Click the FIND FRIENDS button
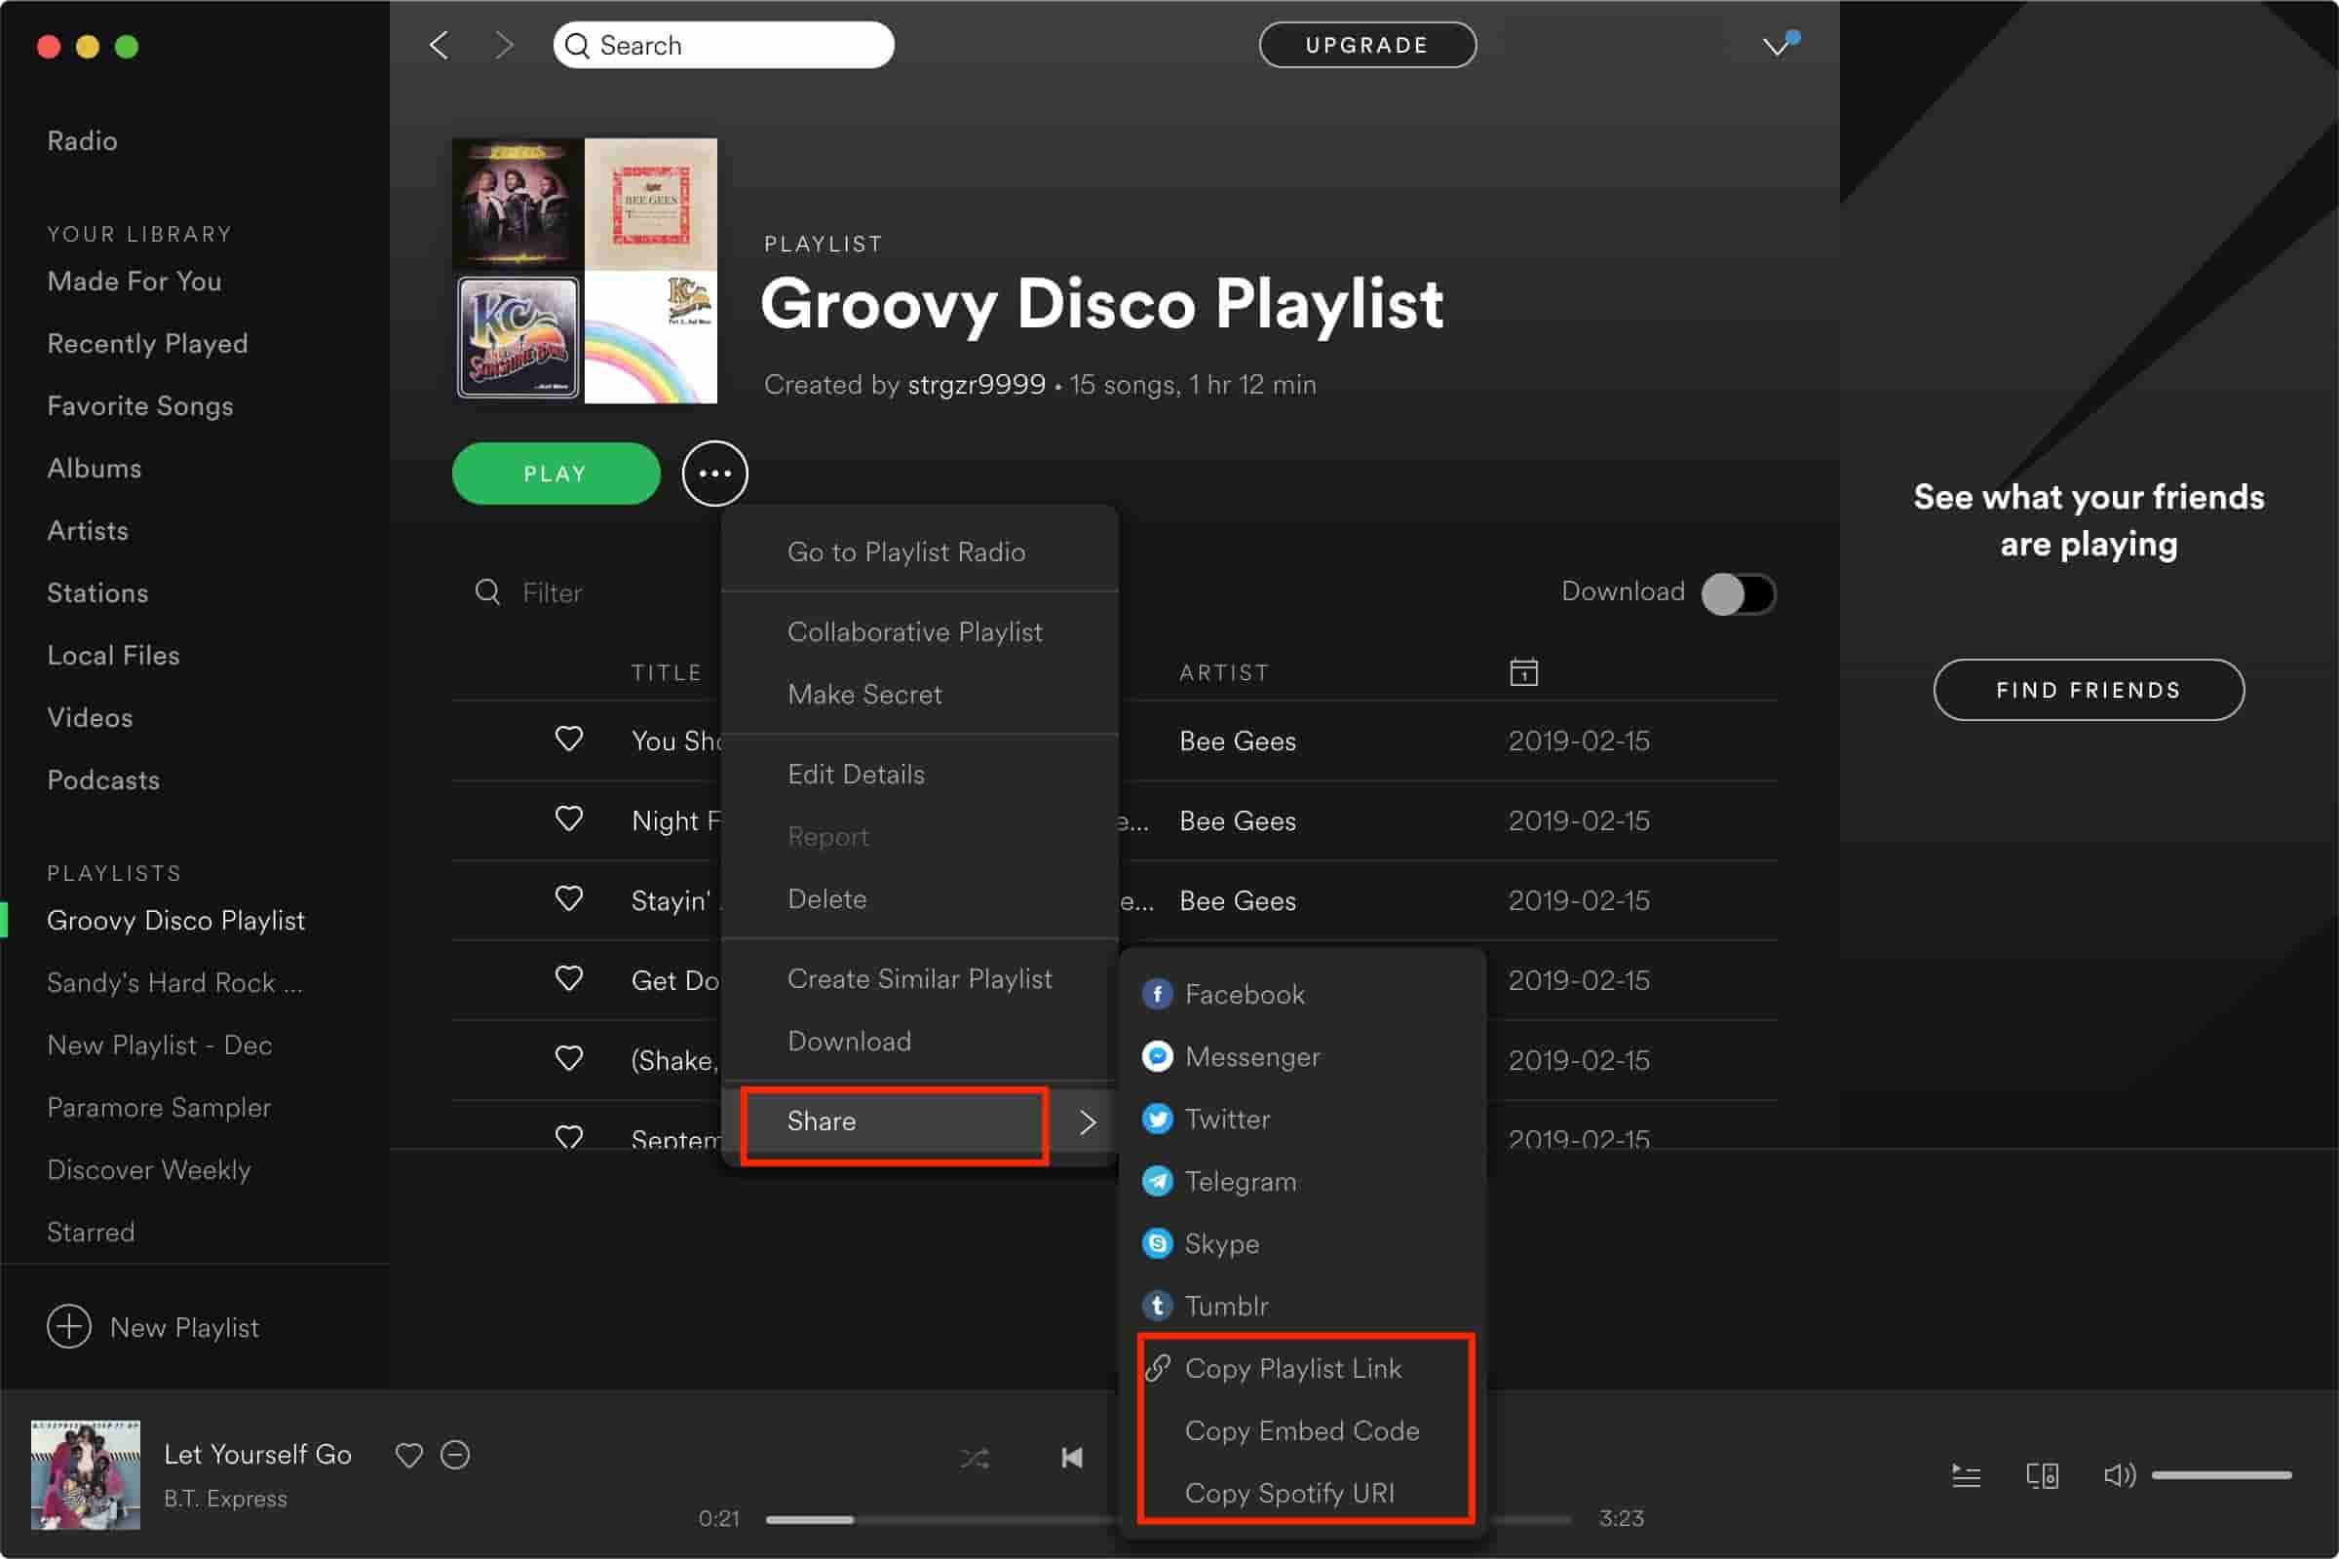 pyautogui.click(x=2089, y=691)
